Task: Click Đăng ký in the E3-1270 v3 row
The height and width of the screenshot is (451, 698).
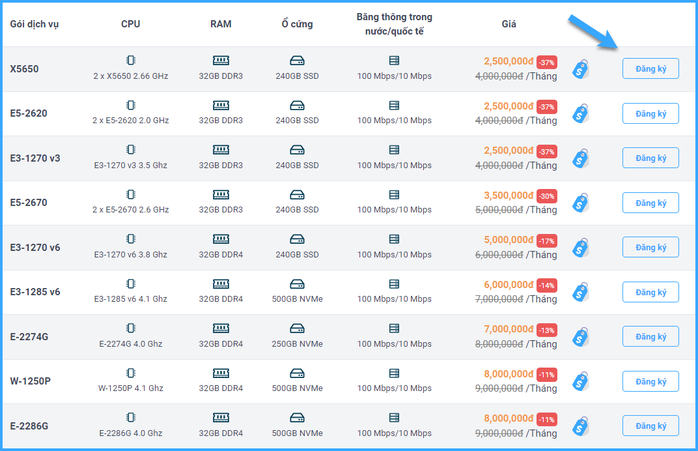Action: [x=650, y=158]
